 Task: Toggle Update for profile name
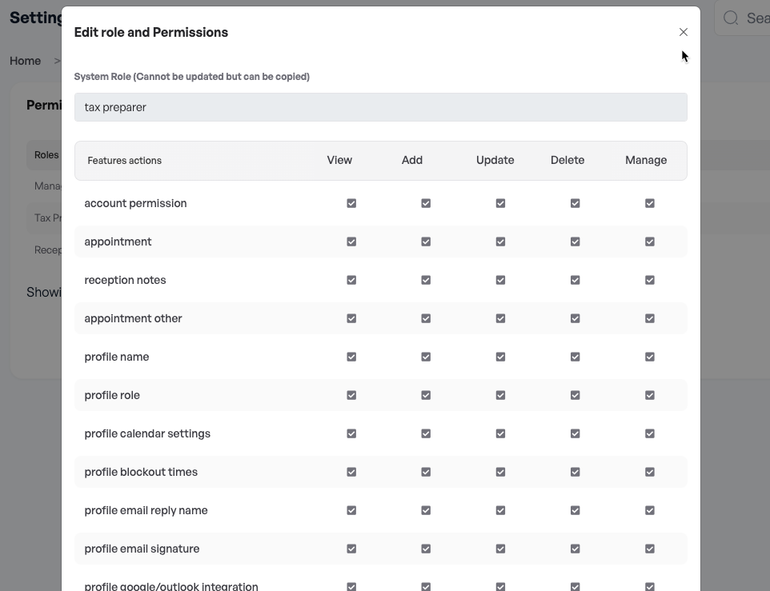point(500,357)
